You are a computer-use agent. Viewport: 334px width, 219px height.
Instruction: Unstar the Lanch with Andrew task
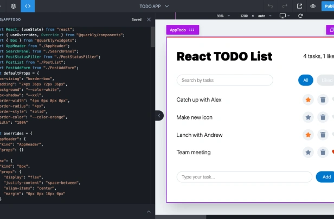pos(308,135)
